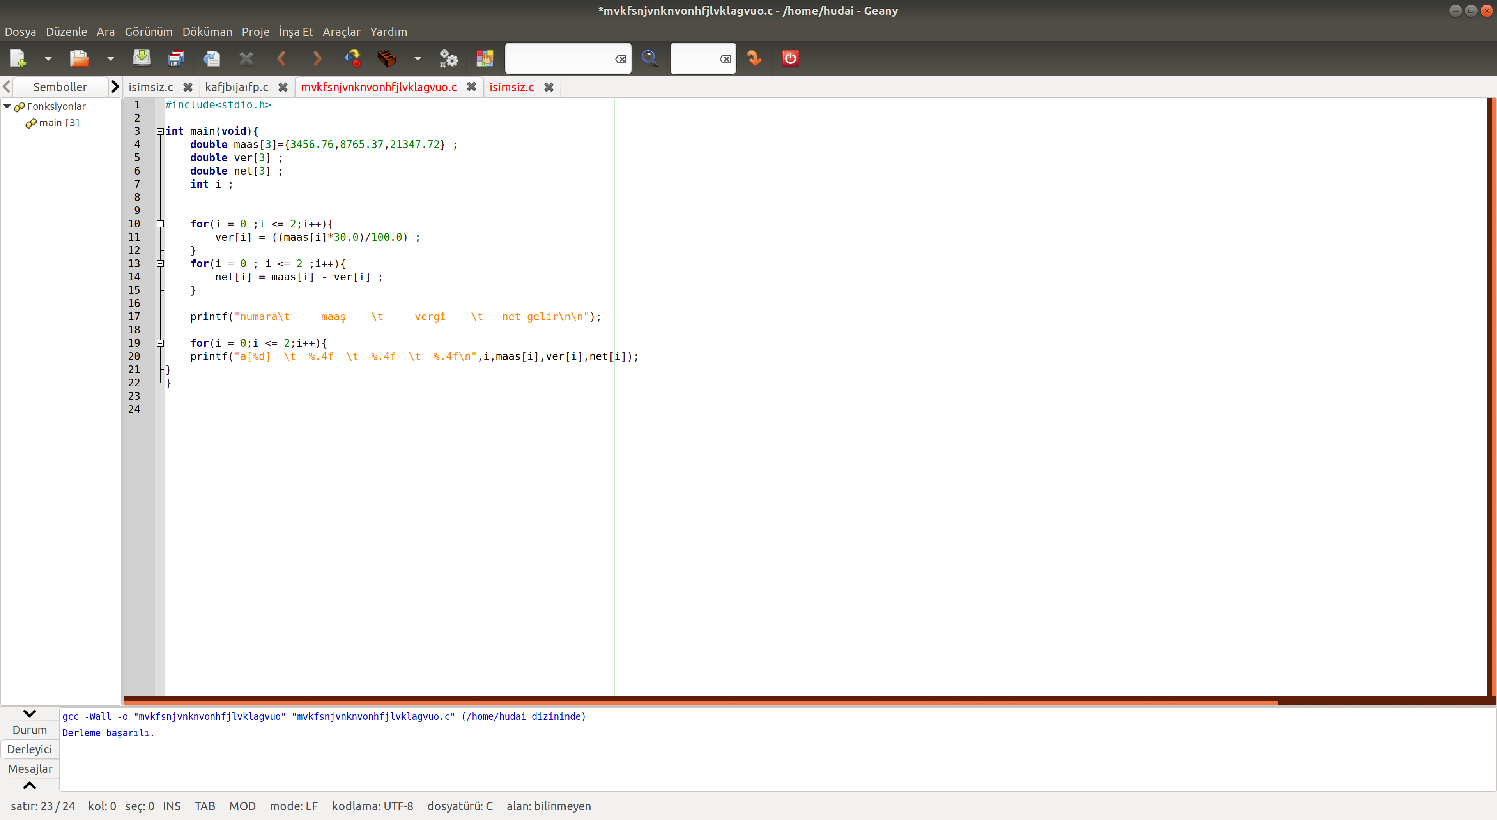Select the Derleyici messages tab
1497x820 pixels.
pyautogui.click(x=30, y=749)
